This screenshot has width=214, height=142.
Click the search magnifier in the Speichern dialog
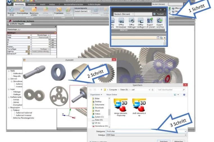[184, 90]
